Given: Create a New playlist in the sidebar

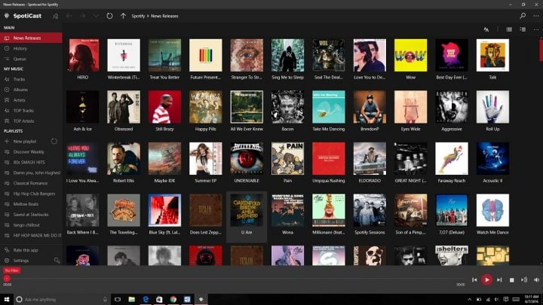Looking at the screenshot, I should click(x=25, y=142).
